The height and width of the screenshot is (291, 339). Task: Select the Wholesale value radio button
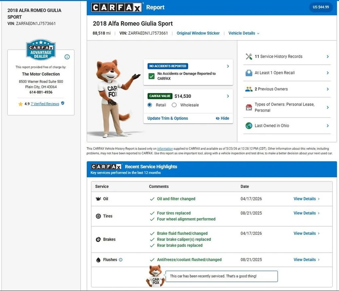(x=174, y=105)
